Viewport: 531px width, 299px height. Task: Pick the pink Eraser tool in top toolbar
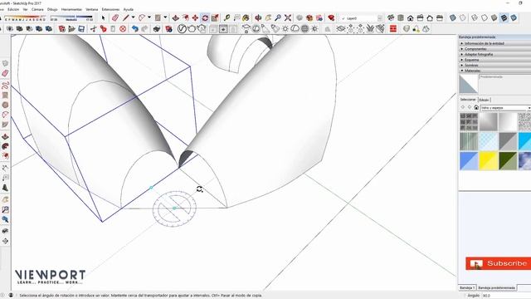click(115, 18)
